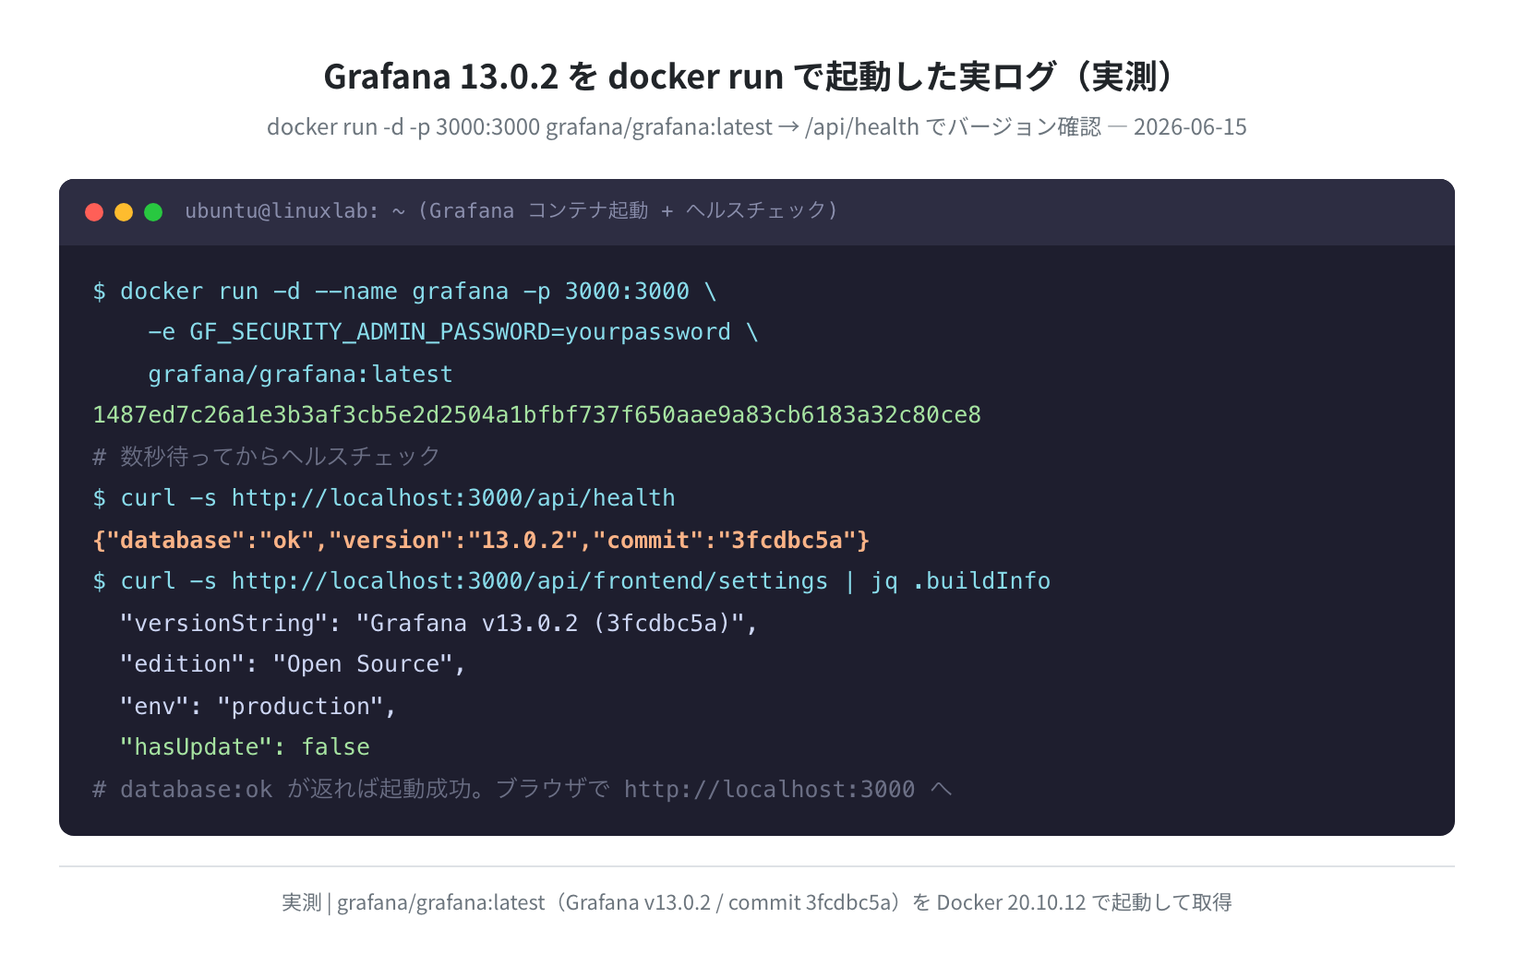Image resolution: width=1514 pixels, height=954 pixels.
Task: Click the curl api/frontend/settings jq .buildInfo command
Action: tap(571, 581)
